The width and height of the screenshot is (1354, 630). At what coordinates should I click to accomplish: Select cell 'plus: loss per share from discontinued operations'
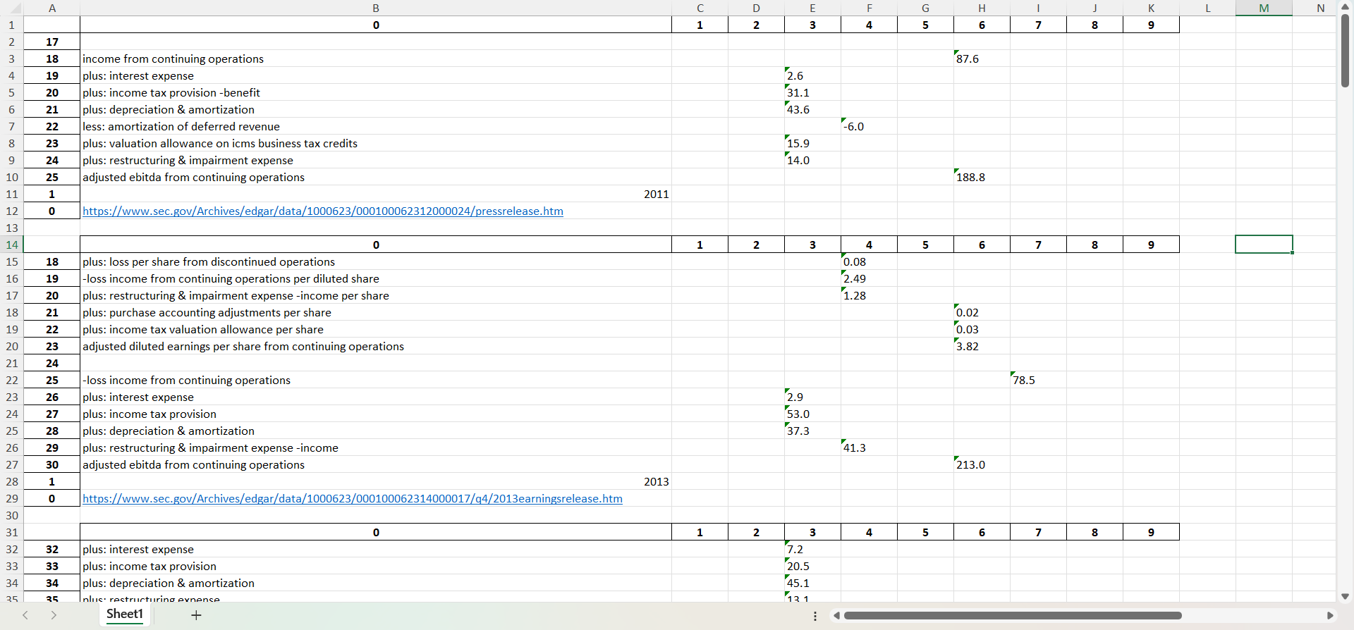376,261
